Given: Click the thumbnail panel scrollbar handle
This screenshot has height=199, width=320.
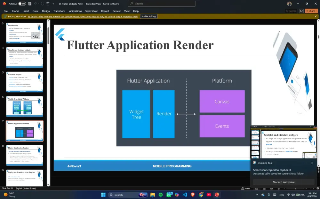Looking at the screenshot, I should pyautogui.click(x=48, y=35).
